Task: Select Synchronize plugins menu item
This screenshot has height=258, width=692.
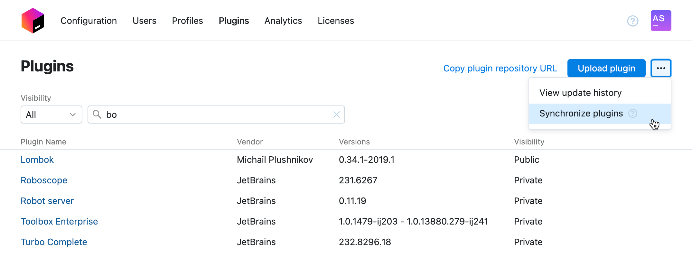Action: tap(600, 114)
